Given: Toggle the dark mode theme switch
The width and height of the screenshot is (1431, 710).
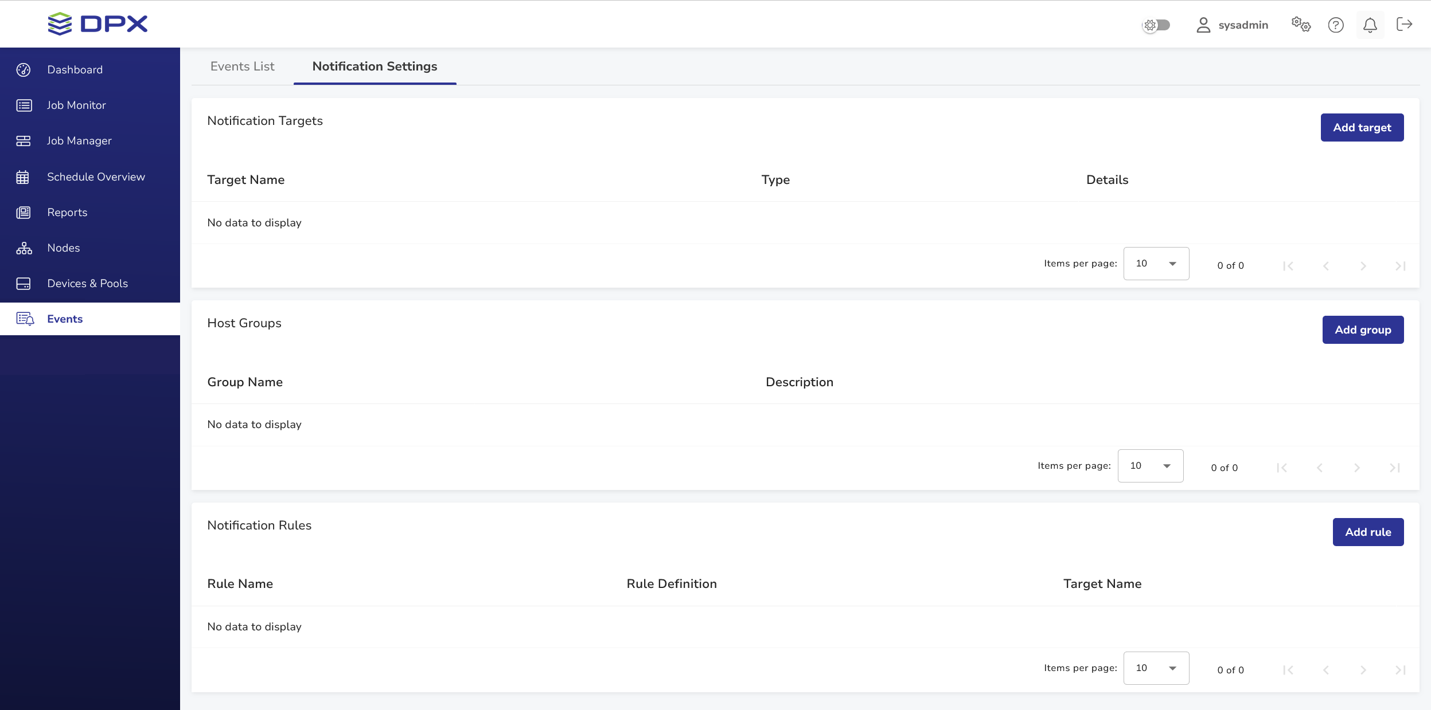Looking at the screenshot, I should 1156,25.
